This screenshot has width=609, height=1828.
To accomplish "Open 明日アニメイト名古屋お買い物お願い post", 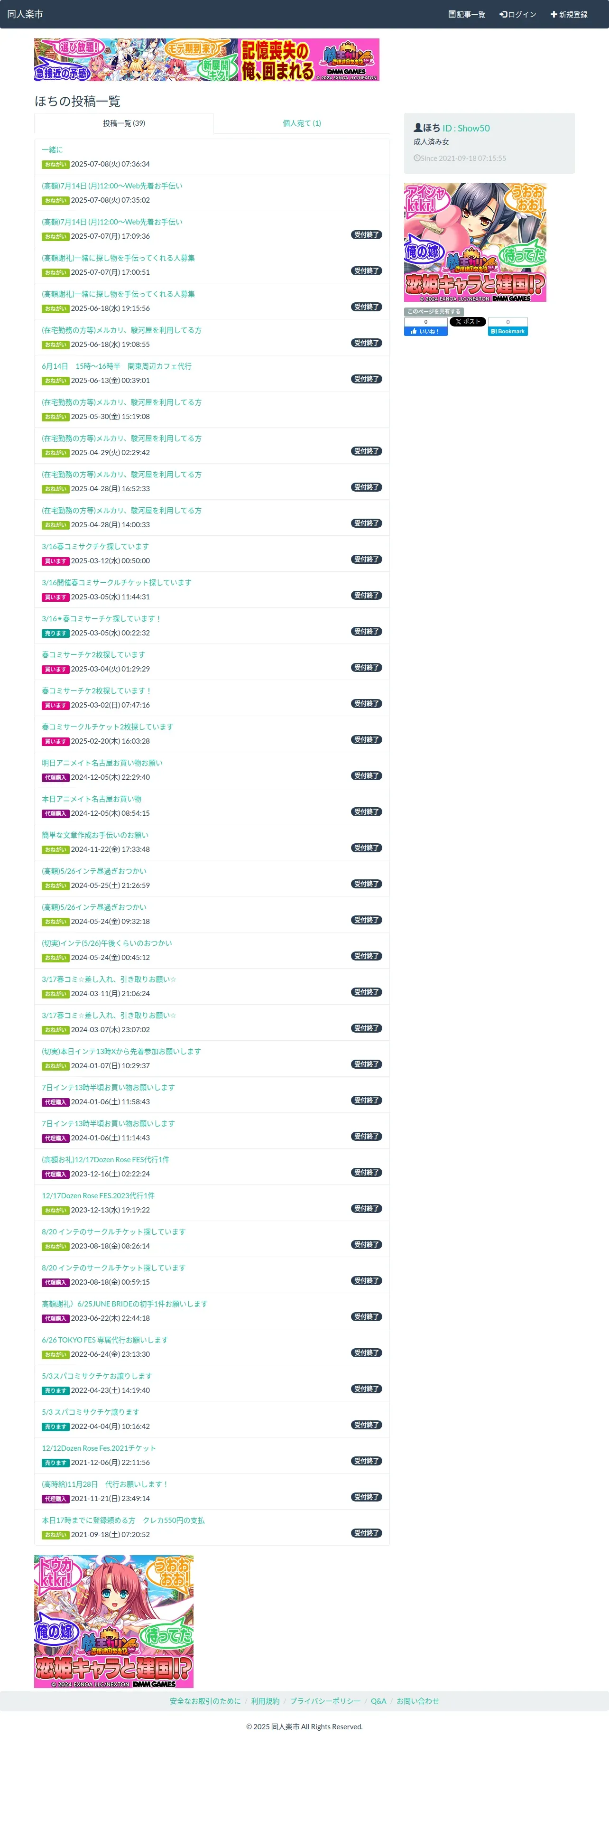I will pyautogui.click(x=102, y=763).
